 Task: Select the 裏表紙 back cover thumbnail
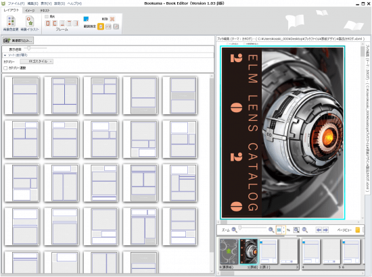229,251
